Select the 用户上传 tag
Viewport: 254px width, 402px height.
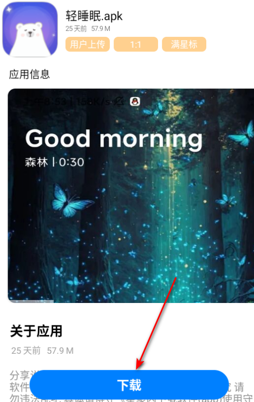click(87, 44)
